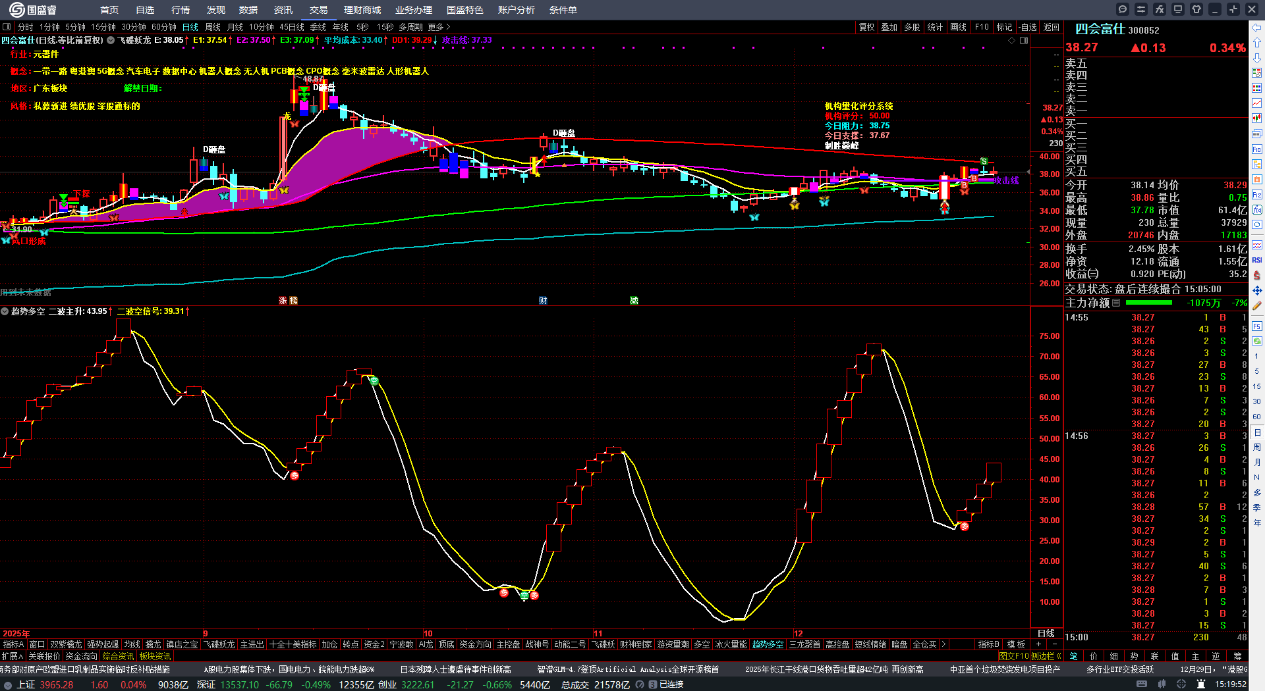Image resolution: width=1265 pixels, height=691 pixels.
Task: Select the 笔 tick details tab
Action: click(1073, 656)
